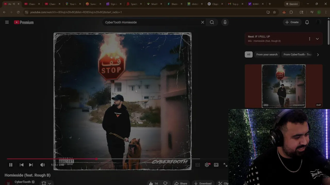
Task: Switch to the Gmail Top tab
Action: [236, 4]
